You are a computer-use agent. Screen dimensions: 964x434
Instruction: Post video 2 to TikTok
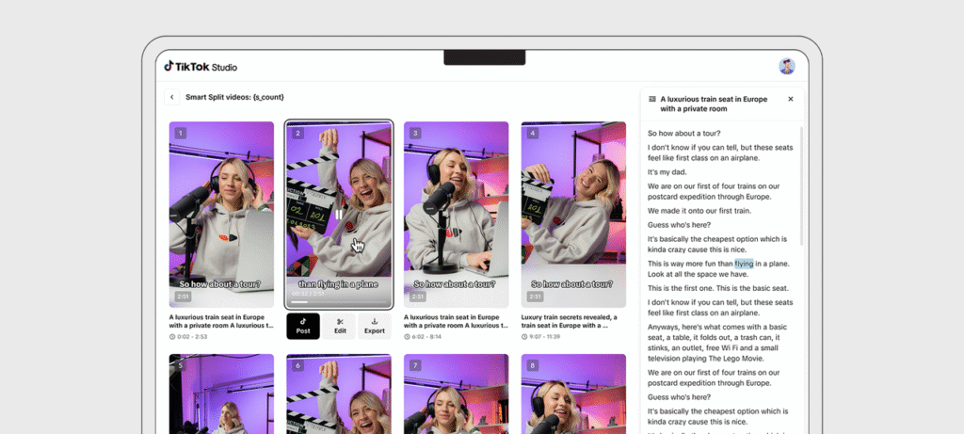click(303, 326)
